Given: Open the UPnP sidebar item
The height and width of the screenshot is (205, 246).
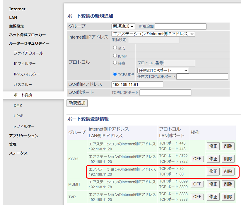Looking at the screenshot, I should tap(18, 116).
